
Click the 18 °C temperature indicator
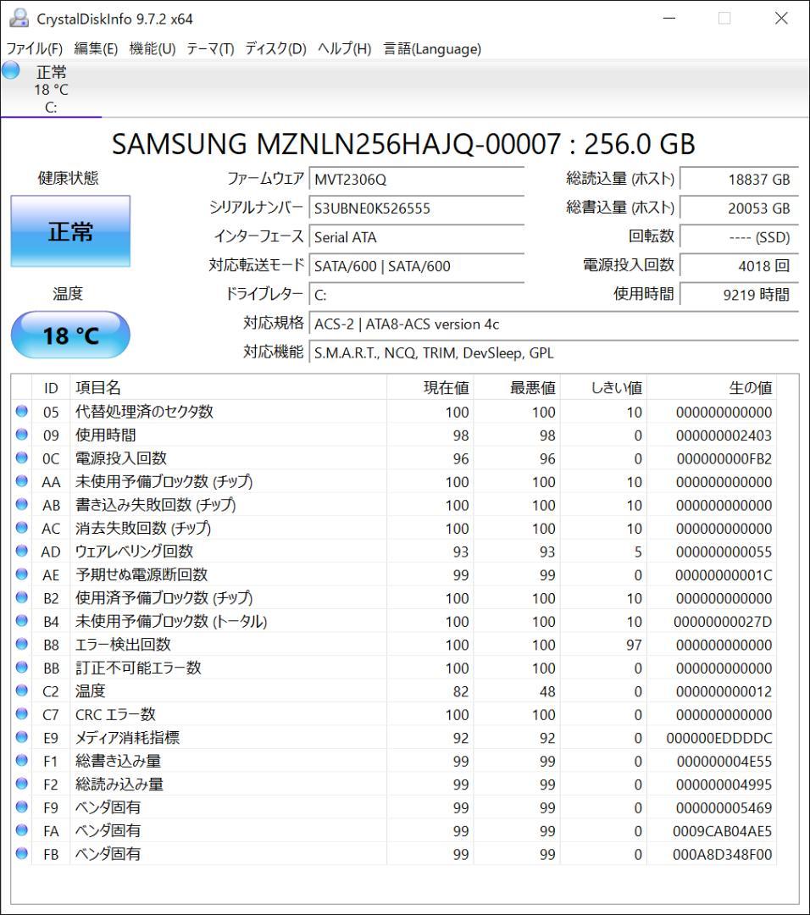click(x=70, y=335)
